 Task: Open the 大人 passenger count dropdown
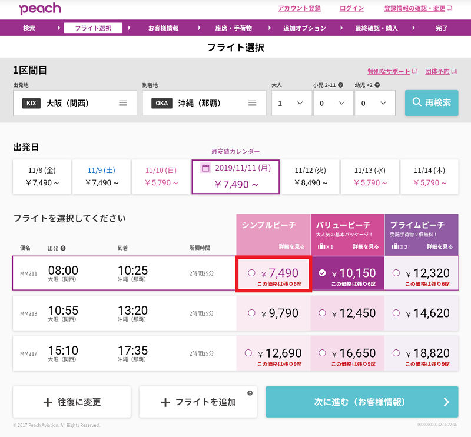tap(291, 103)
